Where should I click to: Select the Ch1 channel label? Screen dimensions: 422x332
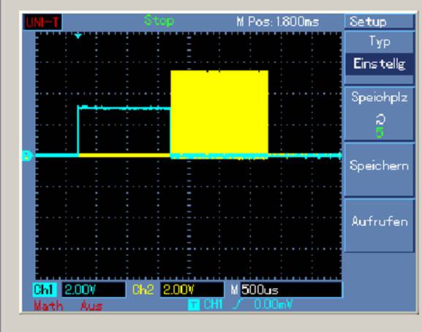coord(45,290)
